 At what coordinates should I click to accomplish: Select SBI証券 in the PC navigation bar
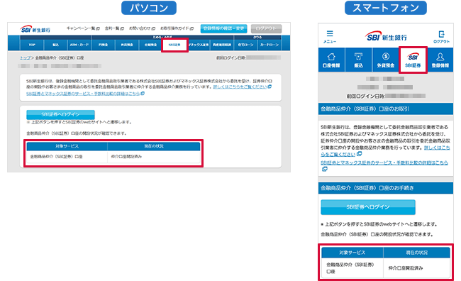pyautogui.click(x=174, y=45)
